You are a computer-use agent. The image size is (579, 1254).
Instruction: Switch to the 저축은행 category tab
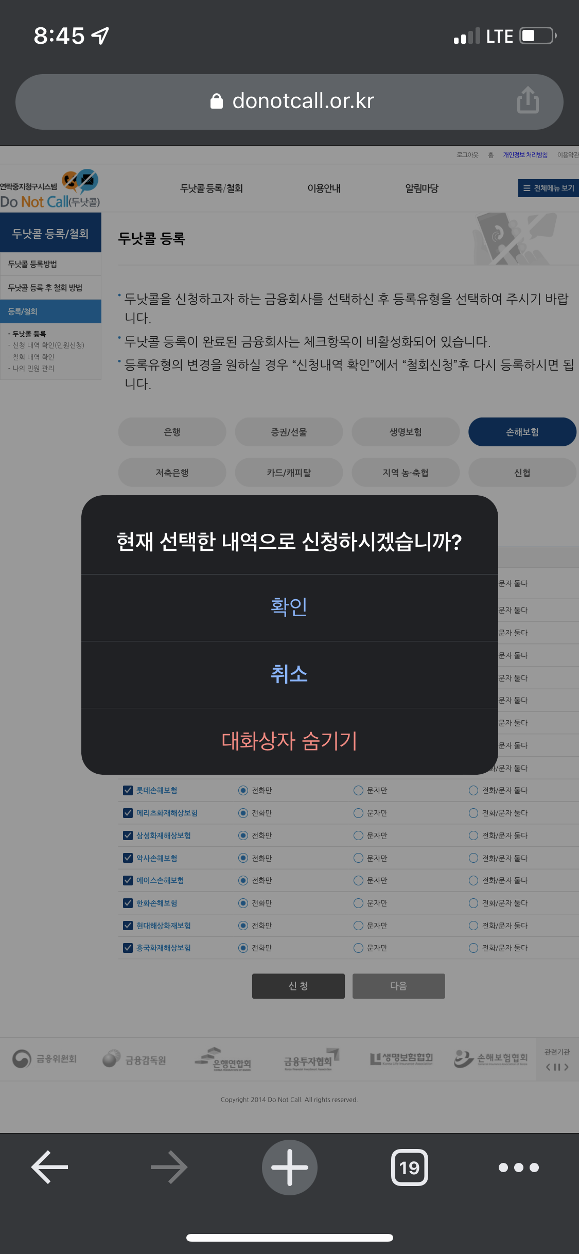[172, 473]
